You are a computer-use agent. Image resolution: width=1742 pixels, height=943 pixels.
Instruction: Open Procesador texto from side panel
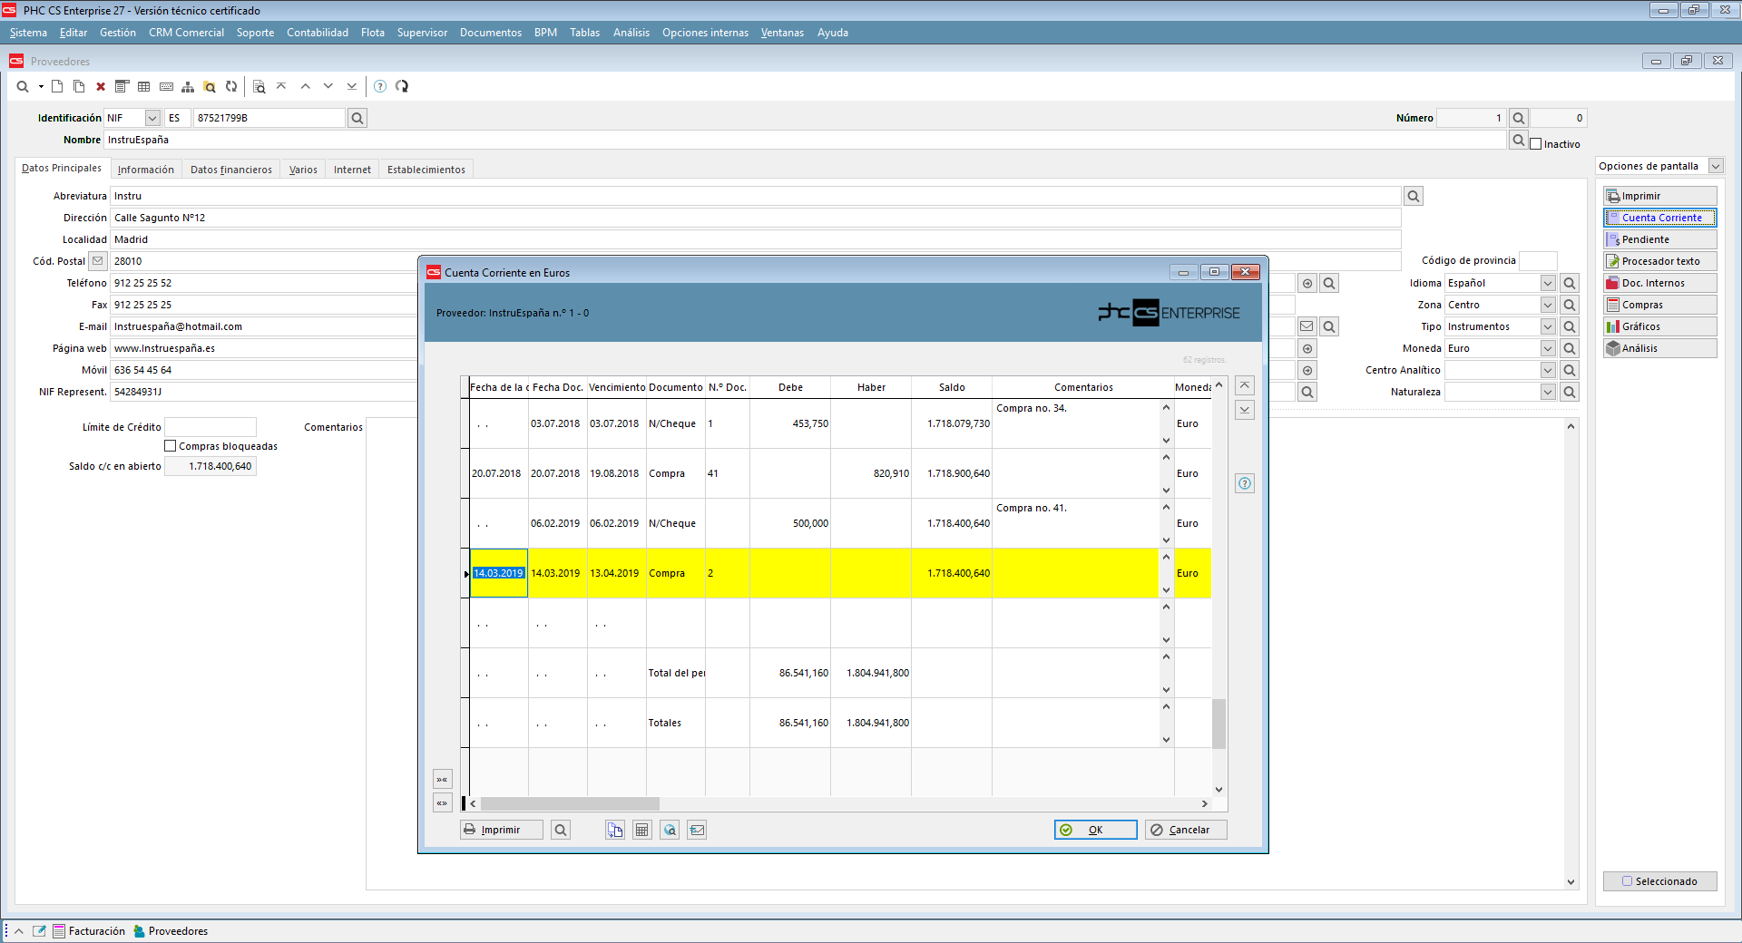(1659, 261)
